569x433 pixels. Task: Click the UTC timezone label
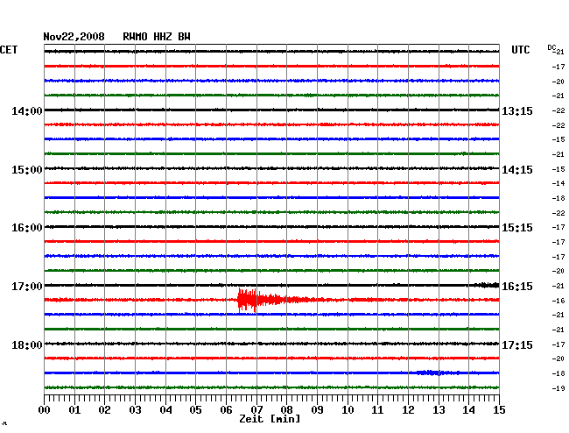pyautogui.click(x=520, y=50)
